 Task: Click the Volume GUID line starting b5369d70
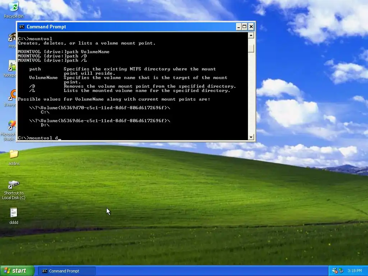tap(100, 108)
